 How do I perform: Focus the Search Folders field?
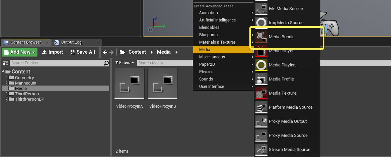click(59, 63)
